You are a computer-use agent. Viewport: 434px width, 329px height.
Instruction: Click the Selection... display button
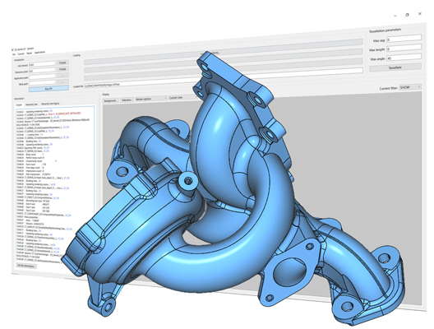point(127,100)
